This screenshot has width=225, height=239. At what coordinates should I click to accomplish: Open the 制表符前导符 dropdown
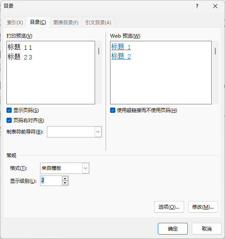click(x=98, y=132)
